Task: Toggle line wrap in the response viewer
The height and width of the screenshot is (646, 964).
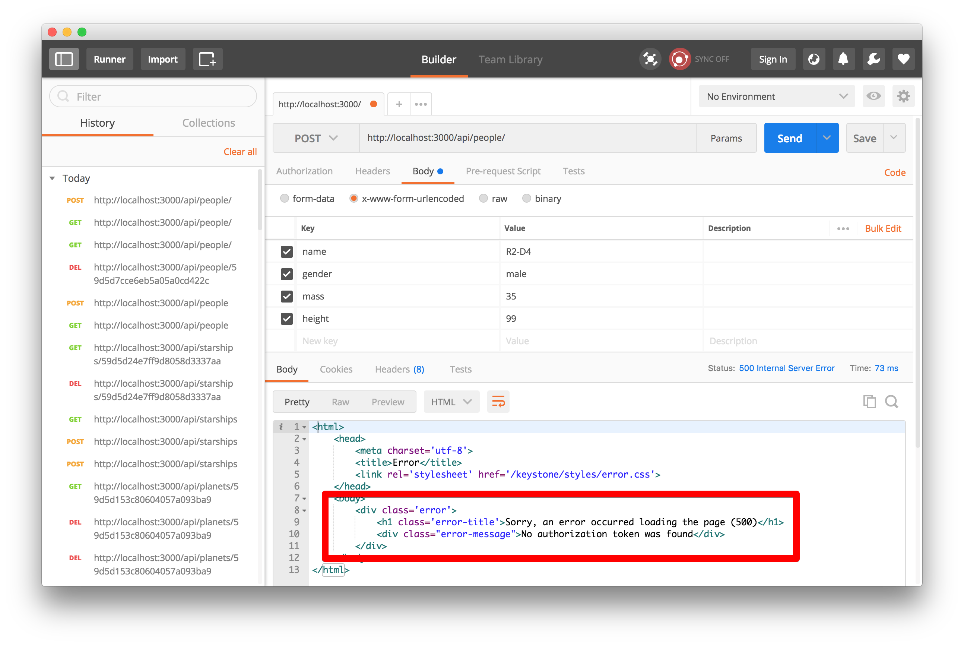Action: [x=498, y=402]
